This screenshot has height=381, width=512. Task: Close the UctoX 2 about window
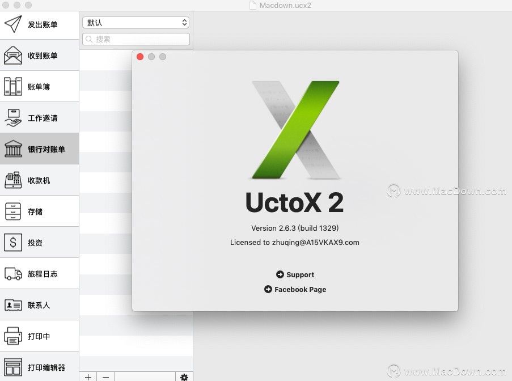click(x=140, y=57)
